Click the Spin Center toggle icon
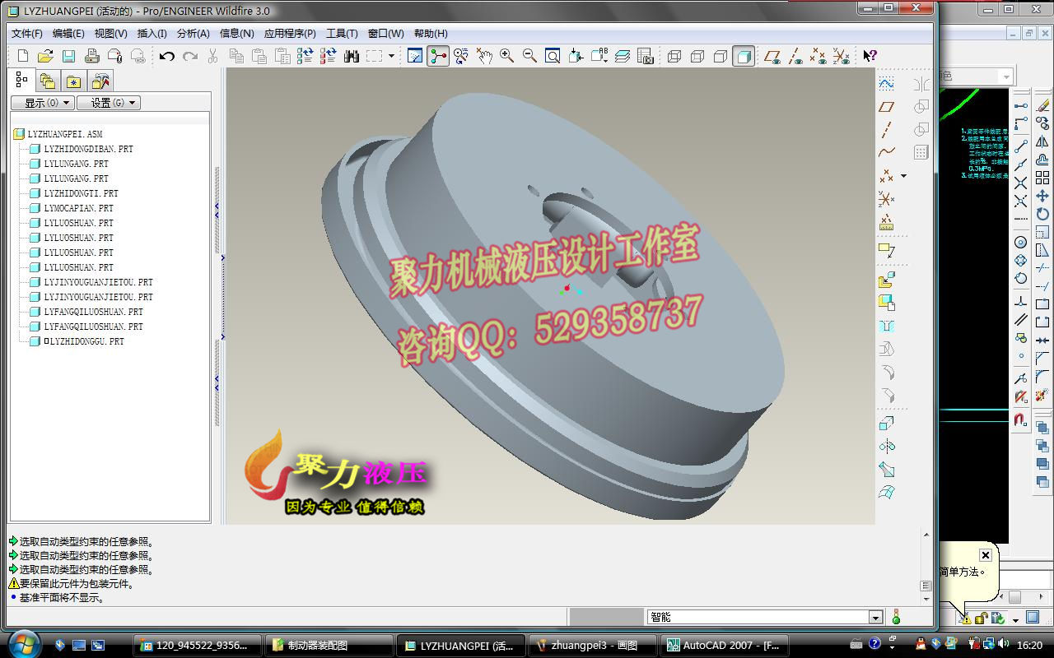Screen dimensions: 1054x658 (x=438, y=55)
